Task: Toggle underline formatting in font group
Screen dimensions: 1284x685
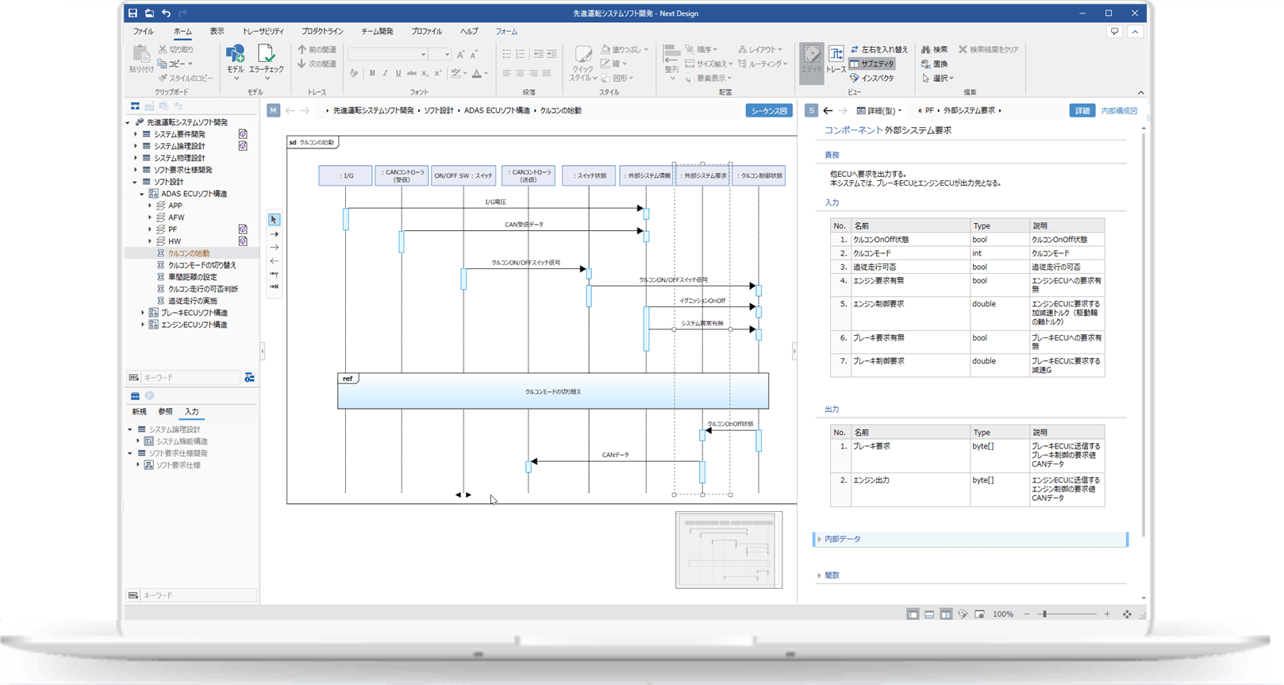Action: [x=398, y=73]
